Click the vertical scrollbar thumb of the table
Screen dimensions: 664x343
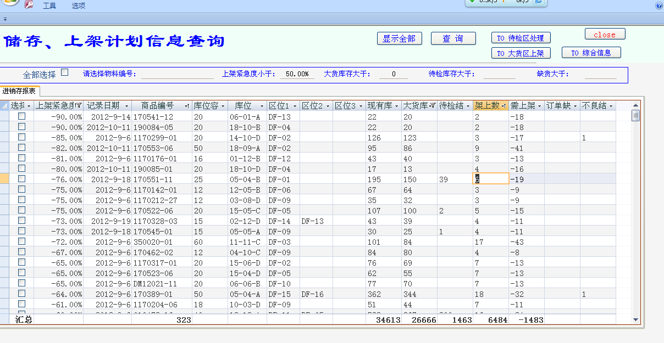(x=636, y=115)
